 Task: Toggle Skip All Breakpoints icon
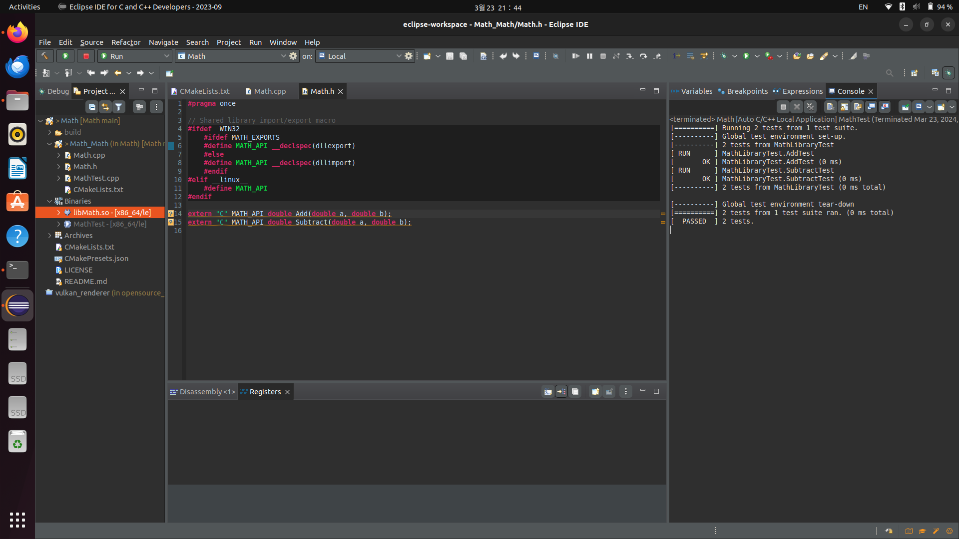coord(555,56)
